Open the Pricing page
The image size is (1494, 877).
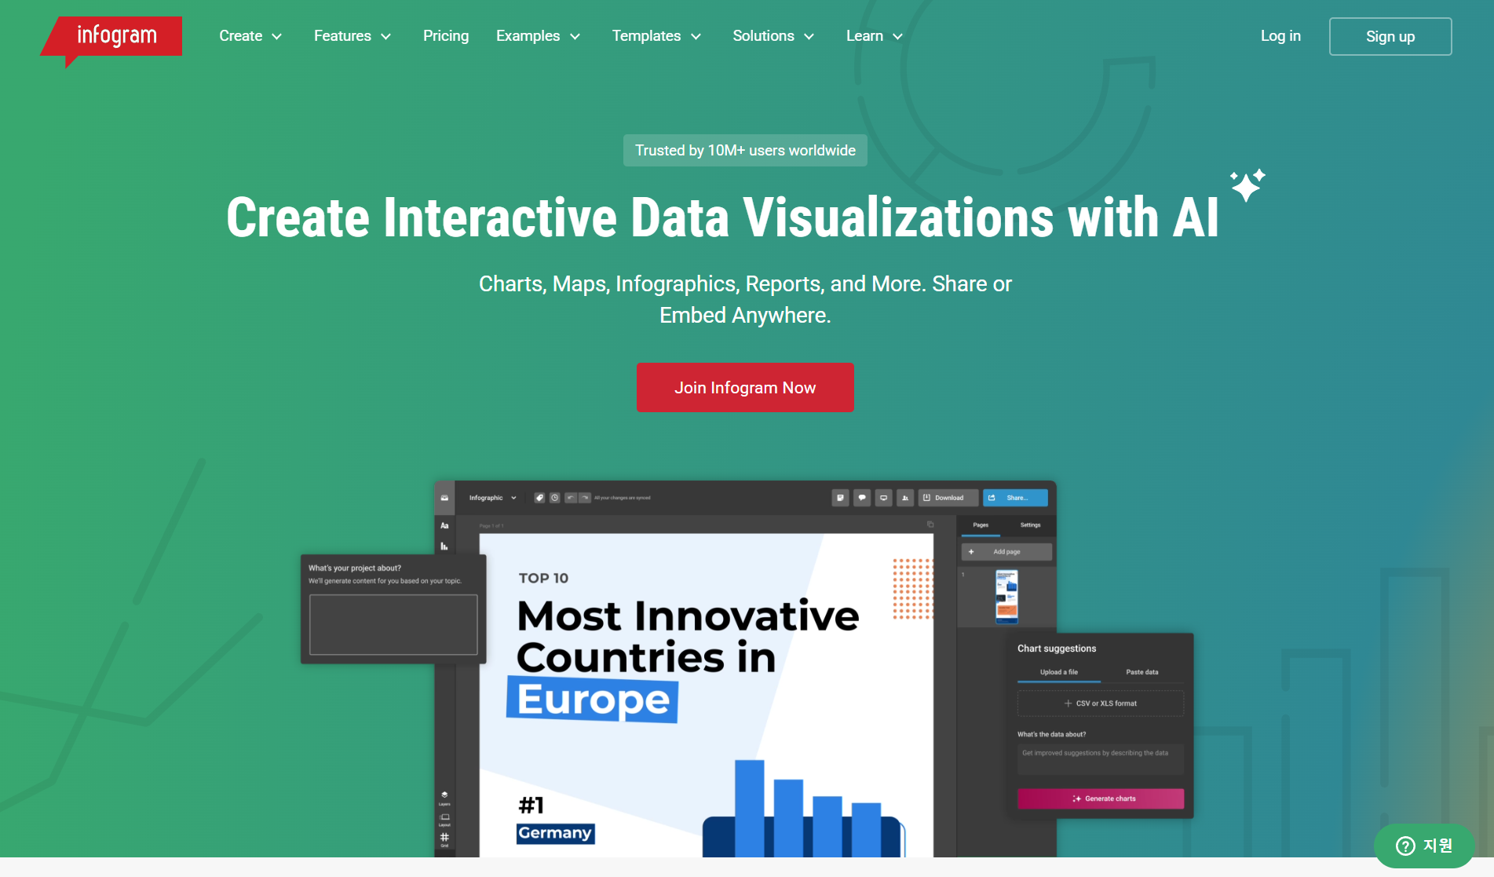[446, 36]
